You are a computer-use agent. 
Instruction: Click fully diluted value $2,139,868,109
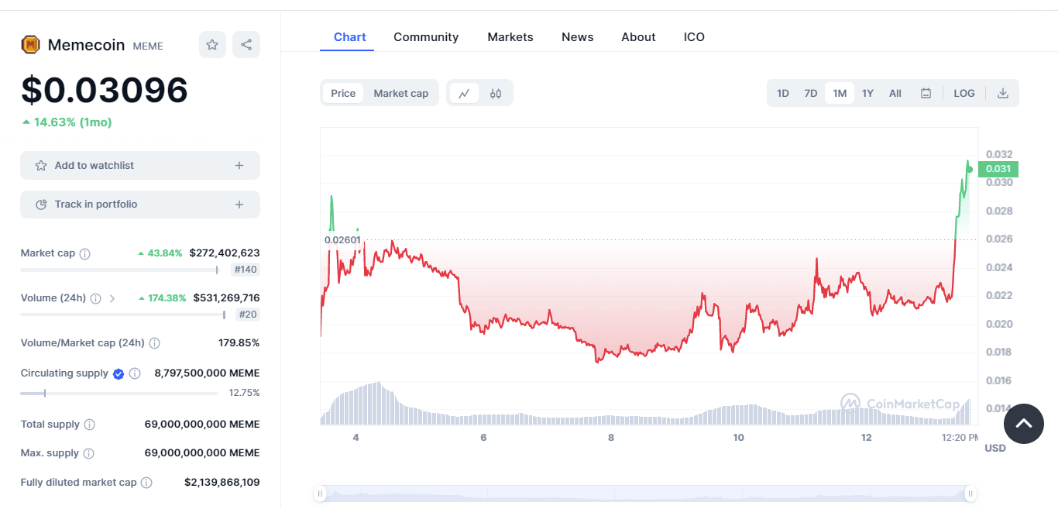(x=222, y=483)
